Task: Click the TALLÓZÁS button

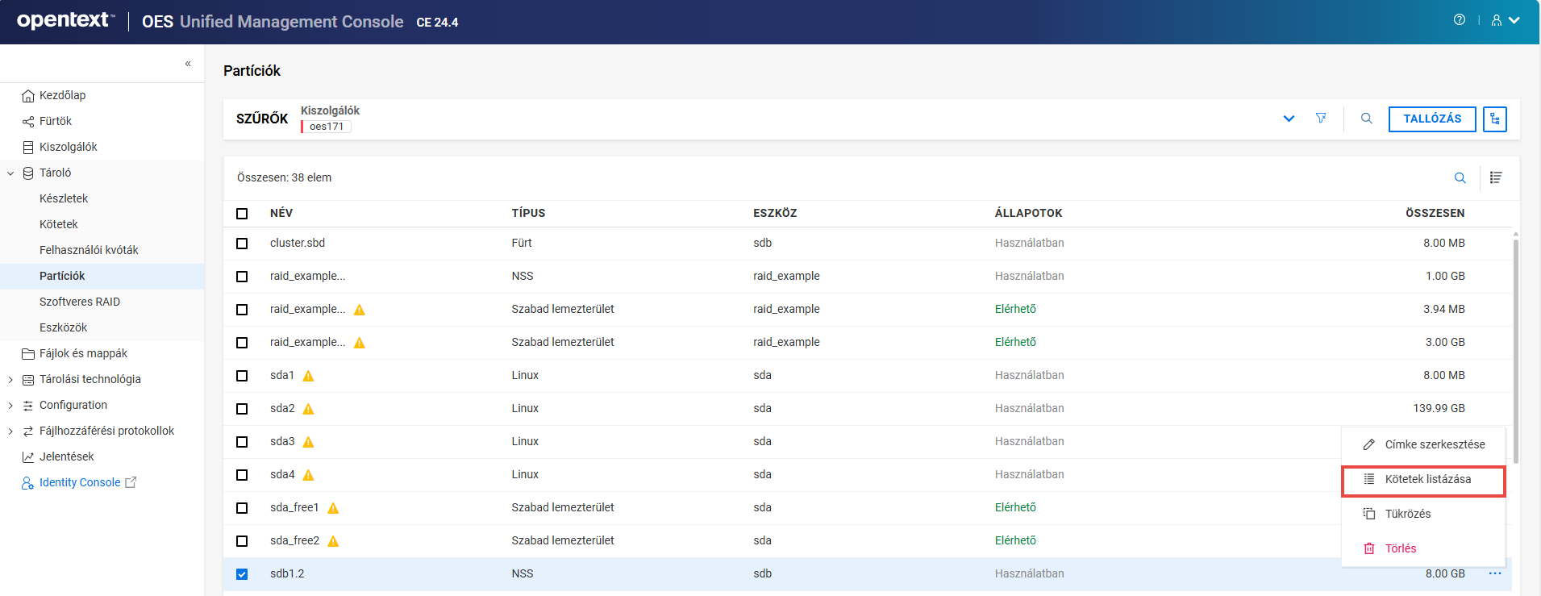Action: pyautogui.click(x=1431, y=119)
